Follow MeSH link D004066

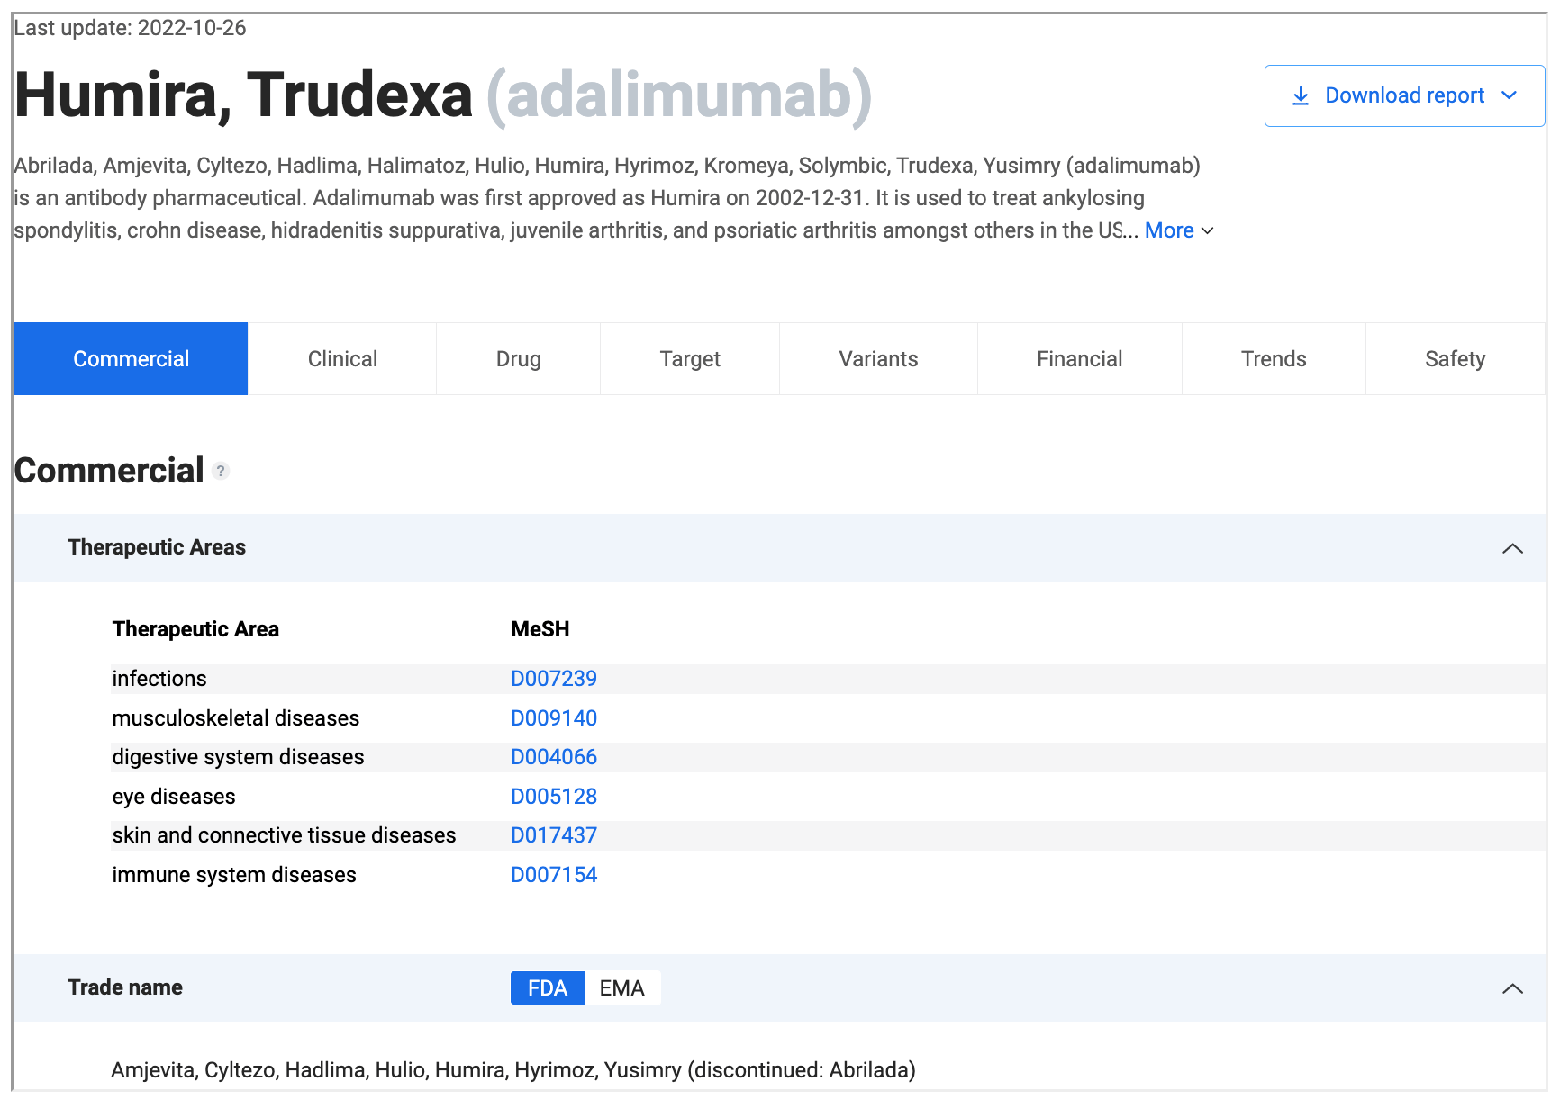pos(554,757)
